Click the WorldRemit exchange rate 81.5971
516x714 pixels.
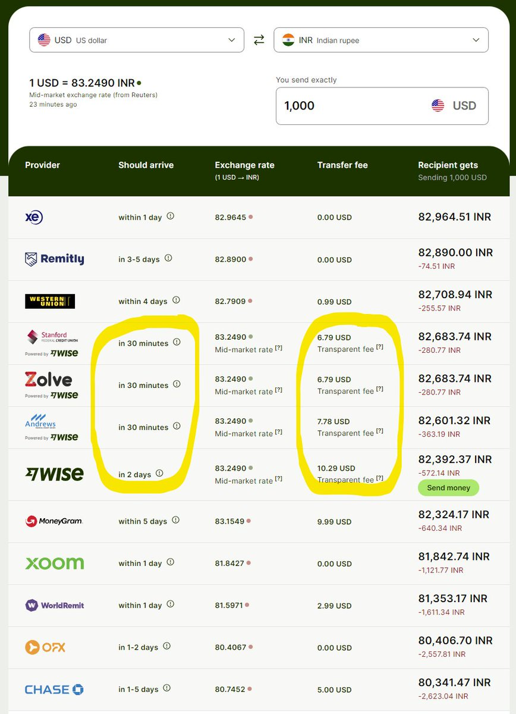(229, 605)
